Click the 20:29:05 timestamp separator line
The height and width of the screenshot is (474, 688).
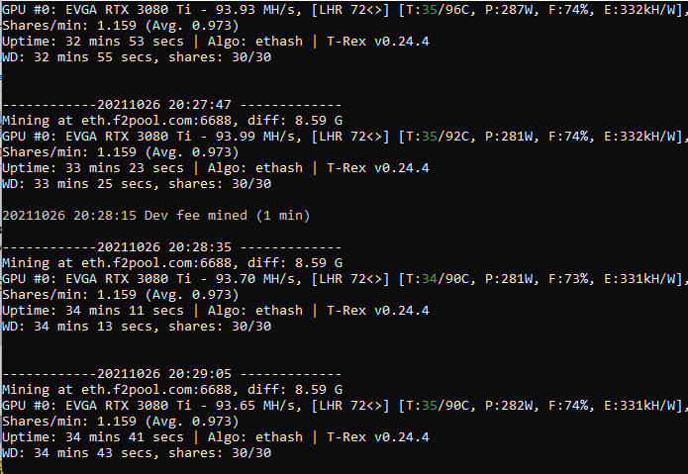[x=171, y=374]
